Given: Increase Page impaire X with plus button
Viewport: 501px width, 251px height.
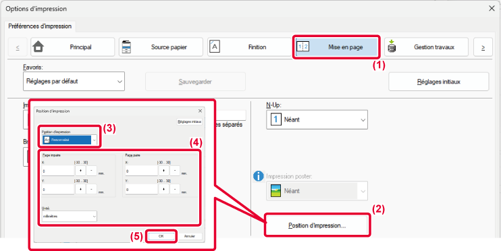Looking at the screenshot, I should (80, 171).
